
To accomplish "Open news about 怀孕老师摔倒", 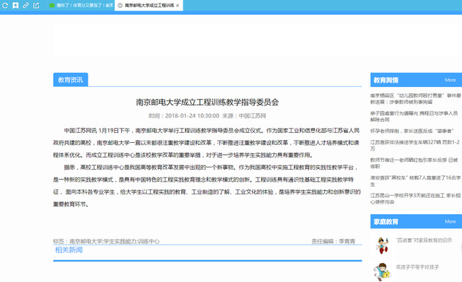I will tap(412, 131).
